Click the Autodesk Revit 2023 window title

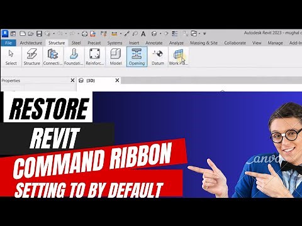tap(272, 33)
